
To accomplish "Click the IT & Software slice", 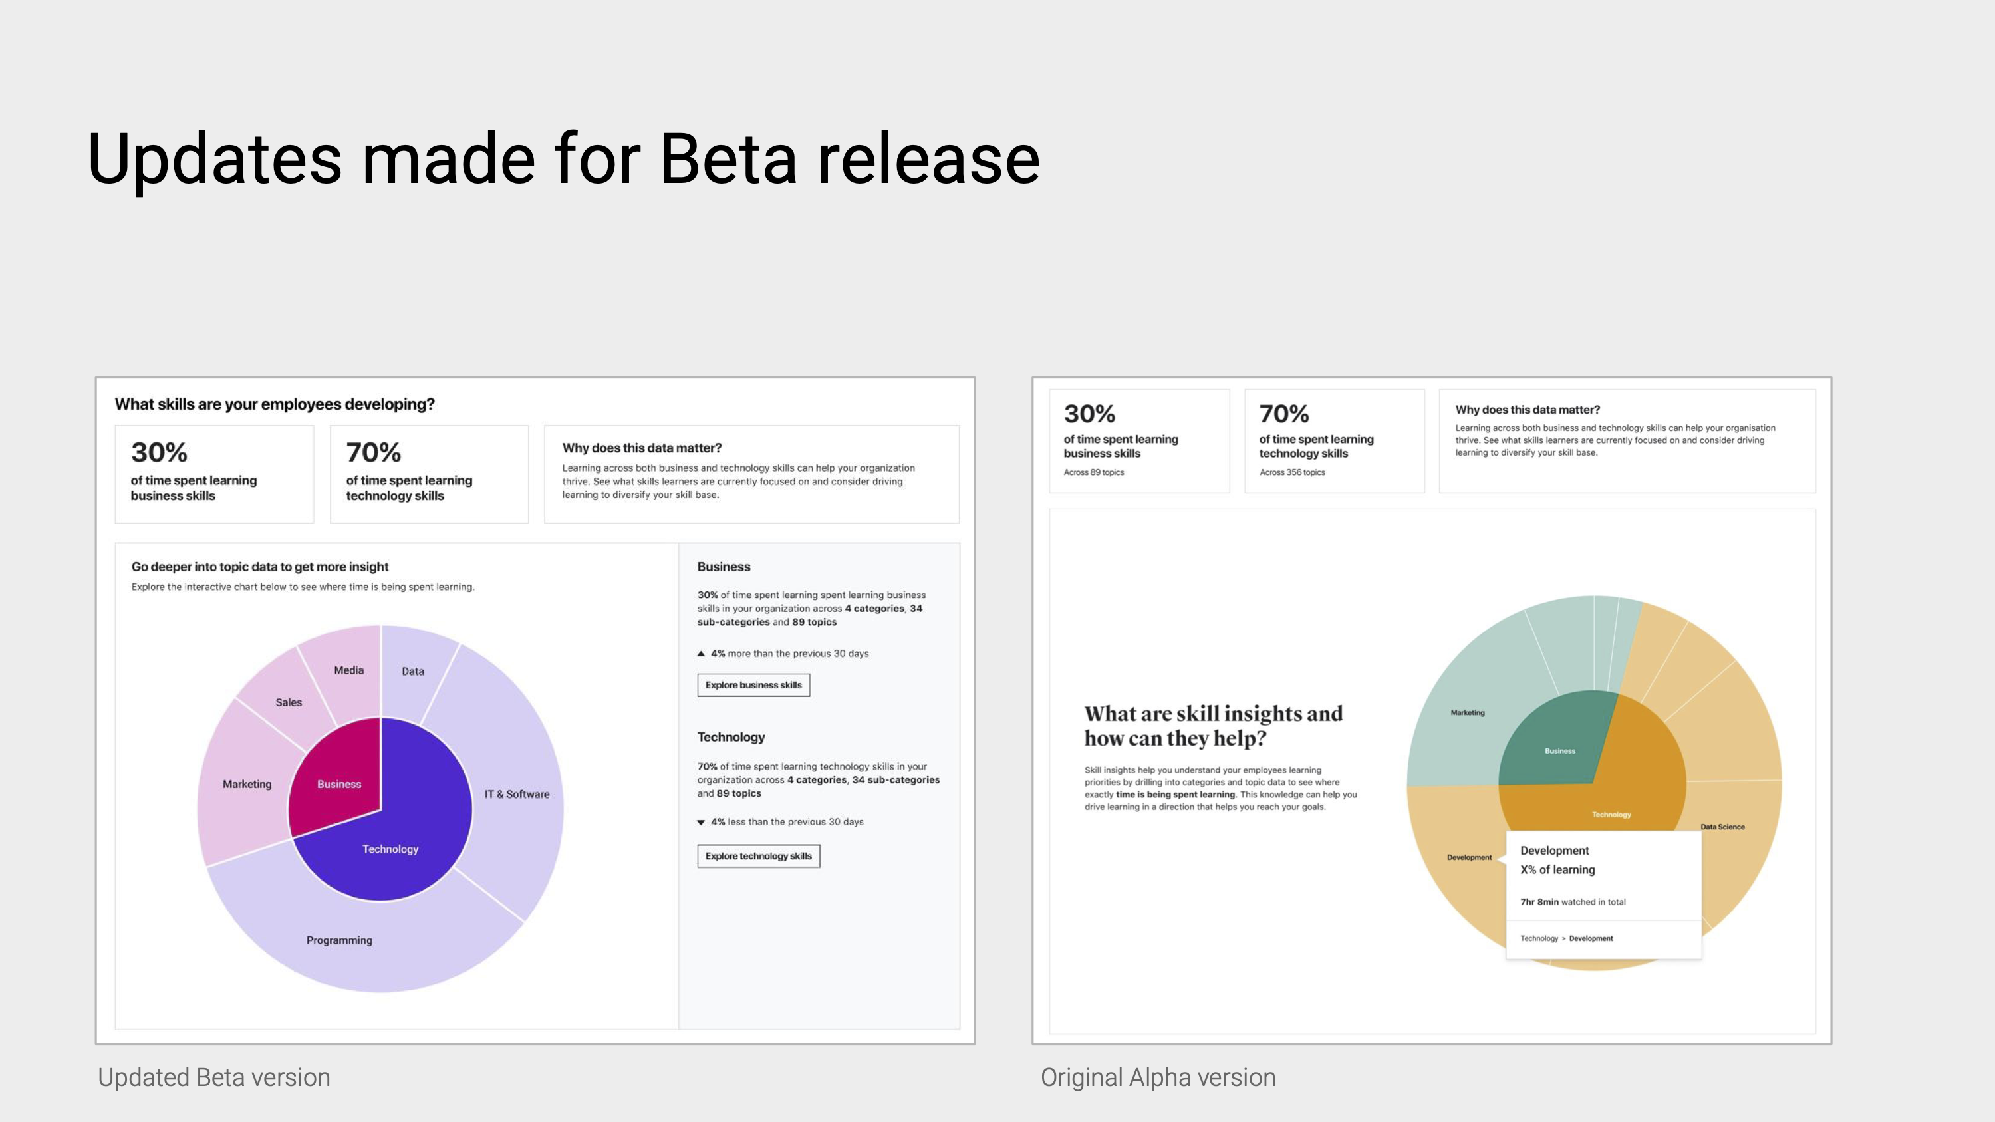I will click(517, 795).
